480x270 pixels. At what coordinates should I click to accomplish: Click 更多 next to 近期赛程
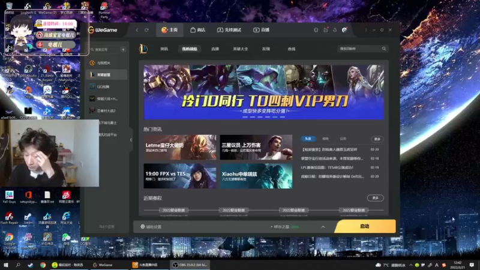click(376, 198)
